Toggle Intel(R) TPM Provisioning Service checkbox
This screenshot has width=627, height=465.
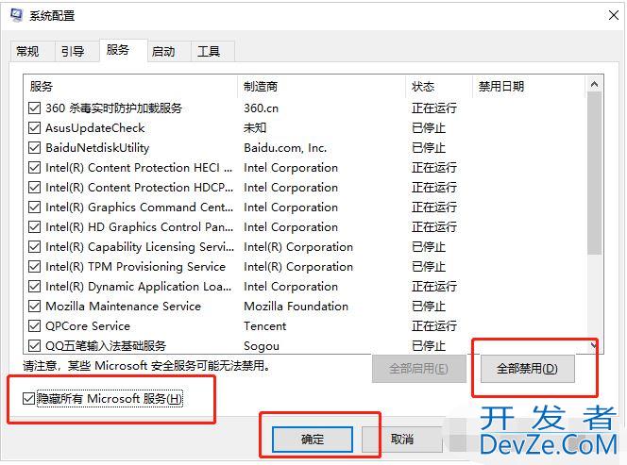(34, 267)
